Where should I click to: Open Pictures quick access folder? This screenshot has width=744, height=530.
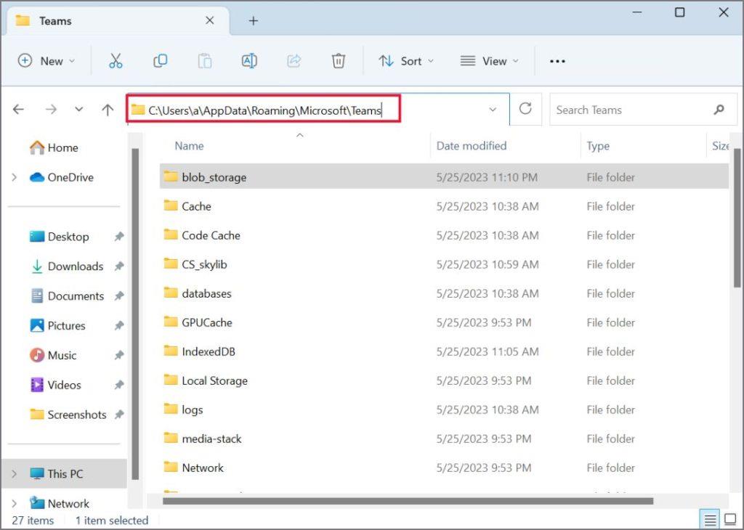pos(57,325)
